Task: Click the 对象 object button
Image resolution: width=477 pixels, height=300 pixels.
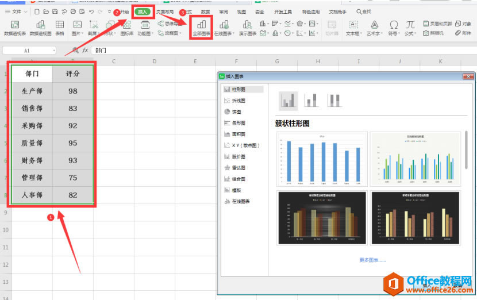Action: click(x=463, y=24)
